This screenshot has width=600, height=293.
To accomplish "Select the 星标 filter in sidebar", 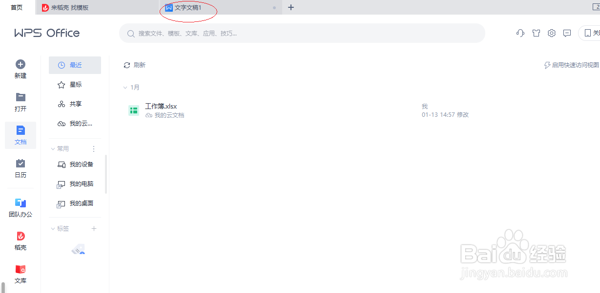I will [74, 84].
